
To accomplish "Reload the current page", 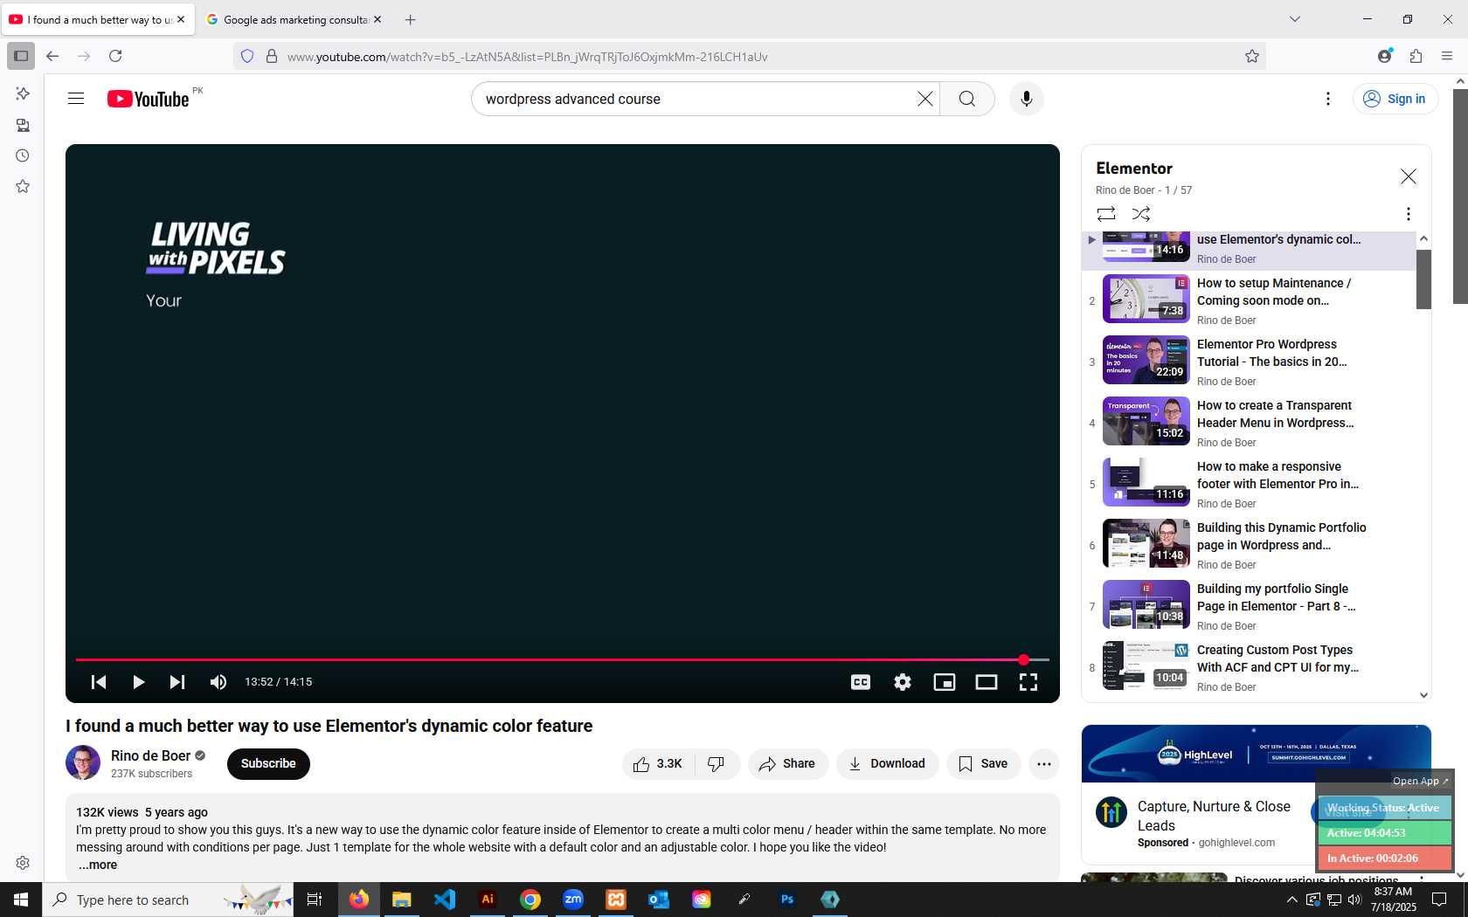I will pyautogui.click(x=115, y=56).
